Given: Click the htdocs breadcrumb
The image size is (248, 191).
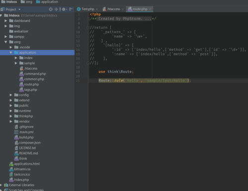Looking at the screenshot, I should pyautogui.click(x=9, y=2).
